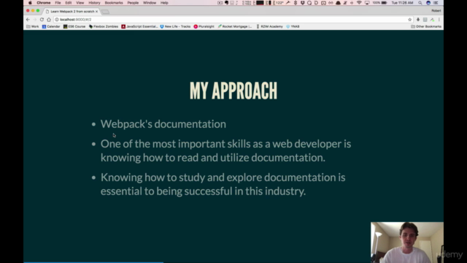Click the Webpack's documentation bullet
The height and width of the screenshot is (263, 467).
tap(163, 124)
